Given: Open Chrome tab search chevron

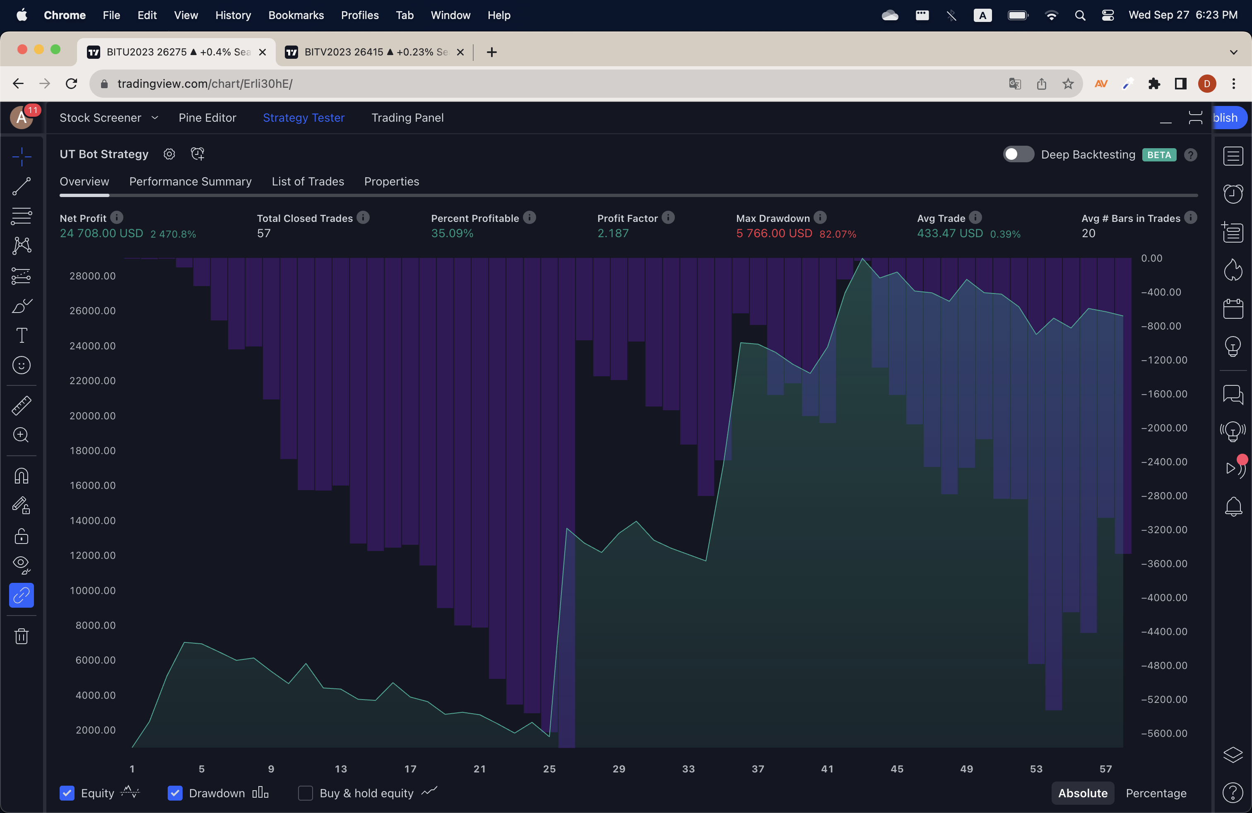Looking at the screenshot, I should pos(1233,52).
